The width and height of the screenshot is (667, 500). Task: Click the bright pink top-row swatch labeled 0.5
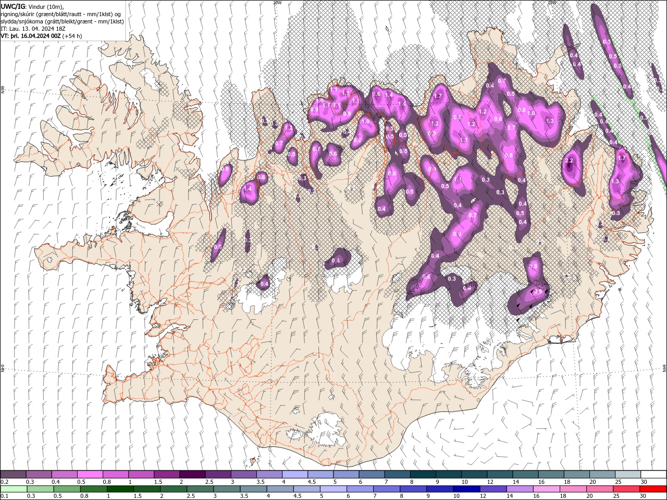coord(90,474)
